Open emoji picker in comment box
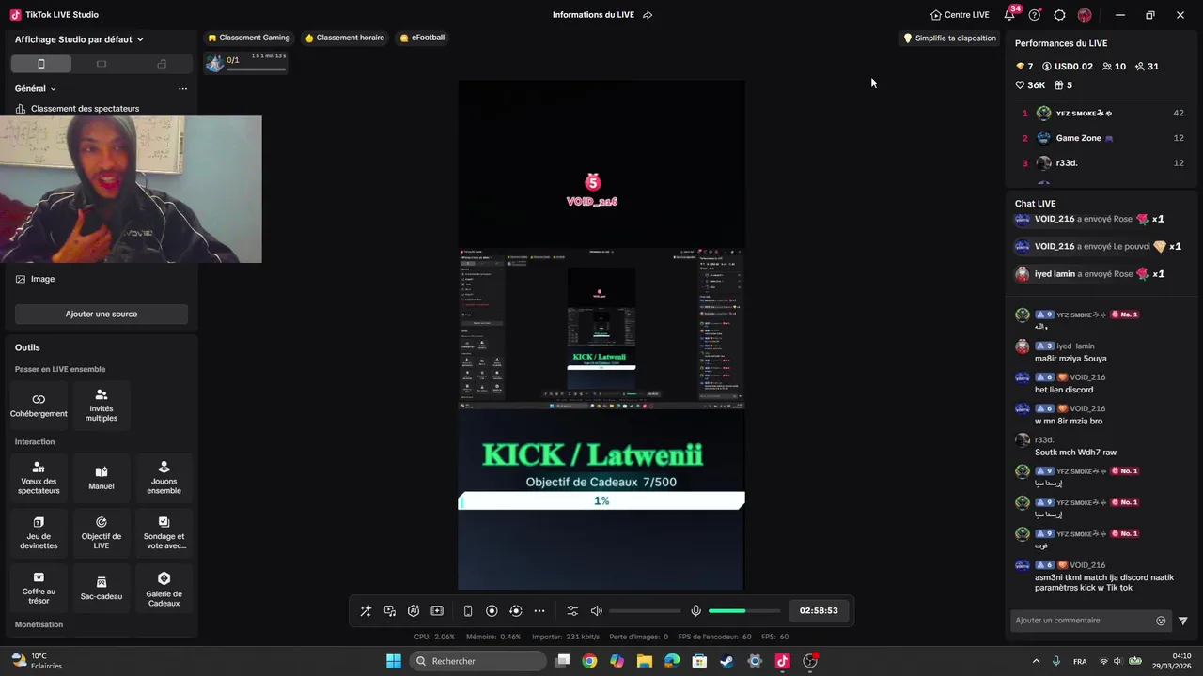The height and width of the screenshot is (676, 1203). [x=1161, y=621]
